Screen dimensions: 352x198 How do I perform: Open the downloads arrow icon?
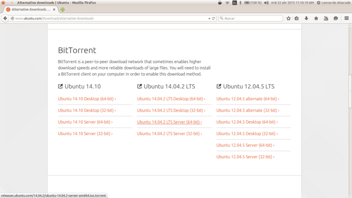point(306,18)
